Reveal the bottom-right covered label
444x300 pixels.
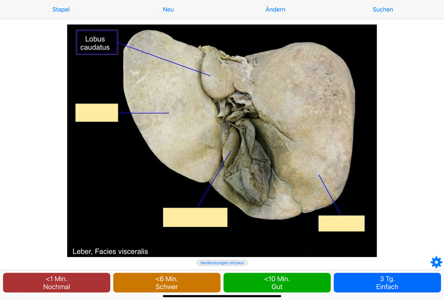(x=342, y=223)
